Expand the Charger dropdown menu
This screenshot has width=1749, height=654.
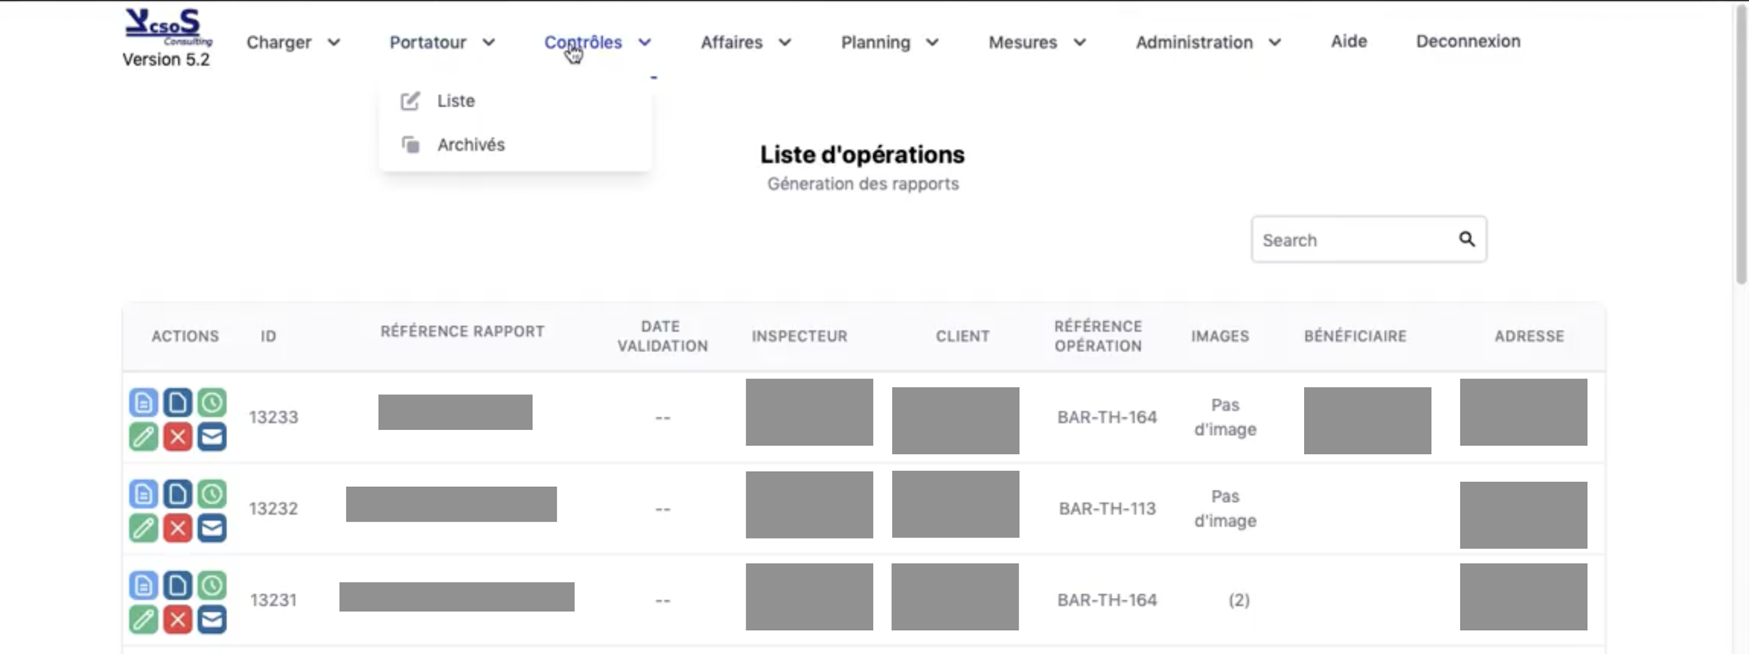coord(334,43)
